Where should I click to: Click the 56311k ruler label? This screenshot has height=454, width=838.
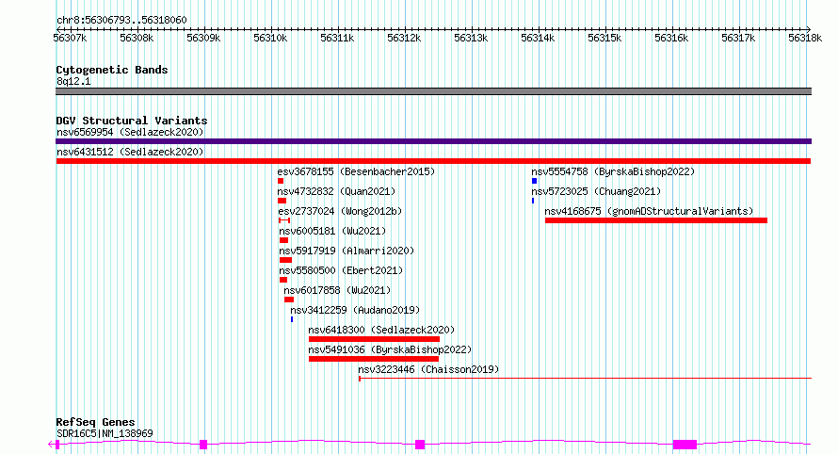pos(337,38)
